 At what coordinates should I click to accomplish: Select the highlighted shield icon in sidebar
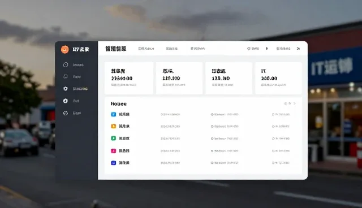(66, 89)
